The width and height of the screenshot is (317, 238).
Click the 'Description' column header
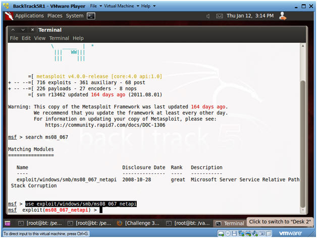coord(206,167)
